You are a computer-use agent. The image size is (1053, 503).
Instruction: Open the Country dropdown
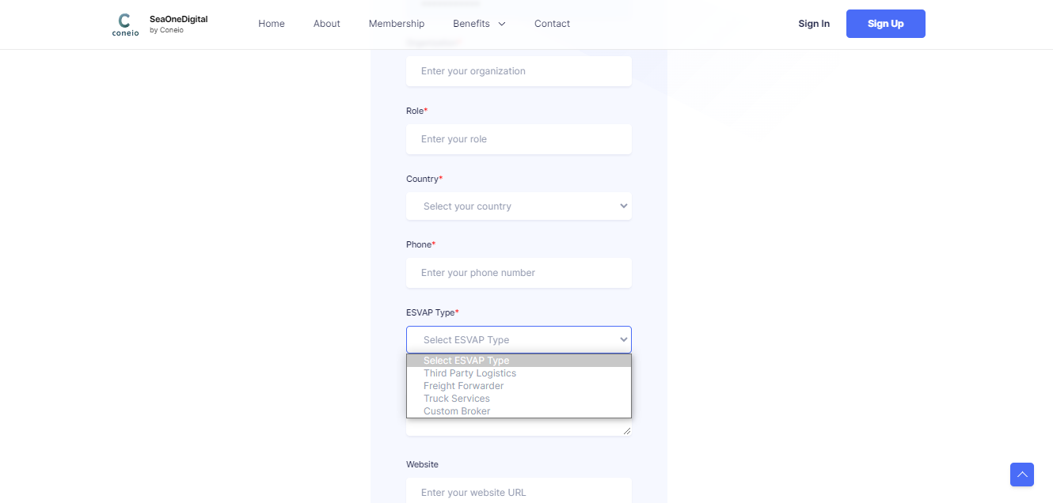[519, 206]
